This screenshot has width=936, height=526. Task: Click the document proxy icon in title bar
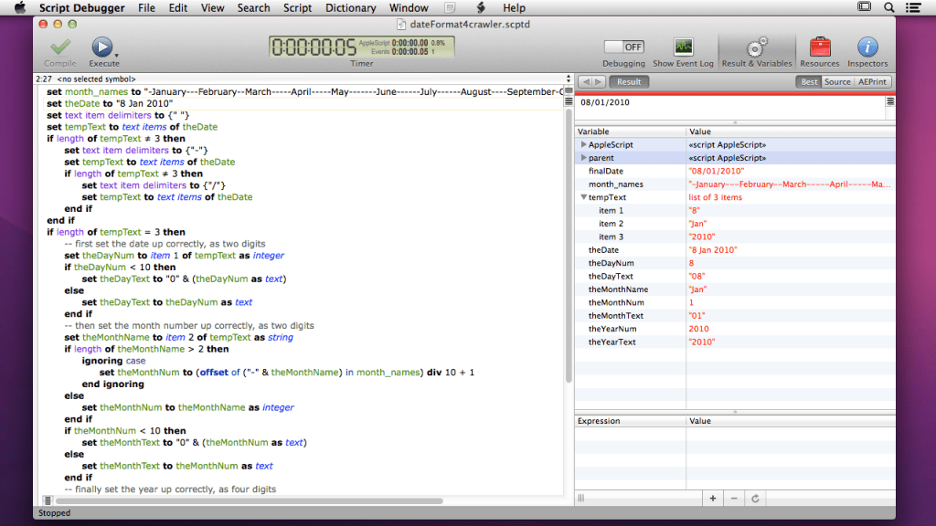(x=401, y=25)
